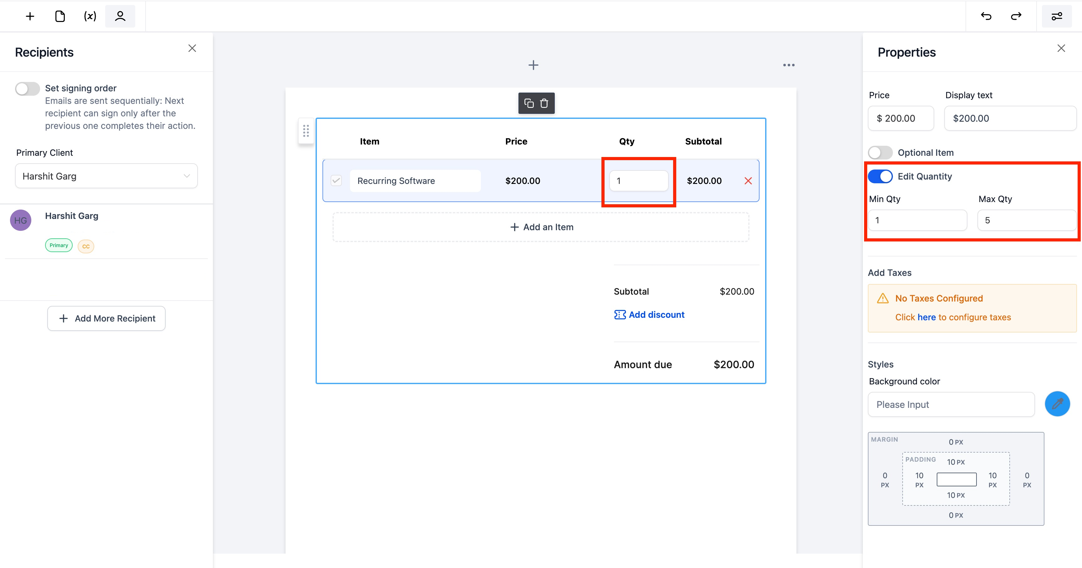Click the Item column header
Viewport: 1082px width, 568px height.
click(369, 141)
